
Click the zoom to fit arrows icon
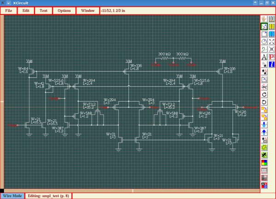(x=272, y=42)
